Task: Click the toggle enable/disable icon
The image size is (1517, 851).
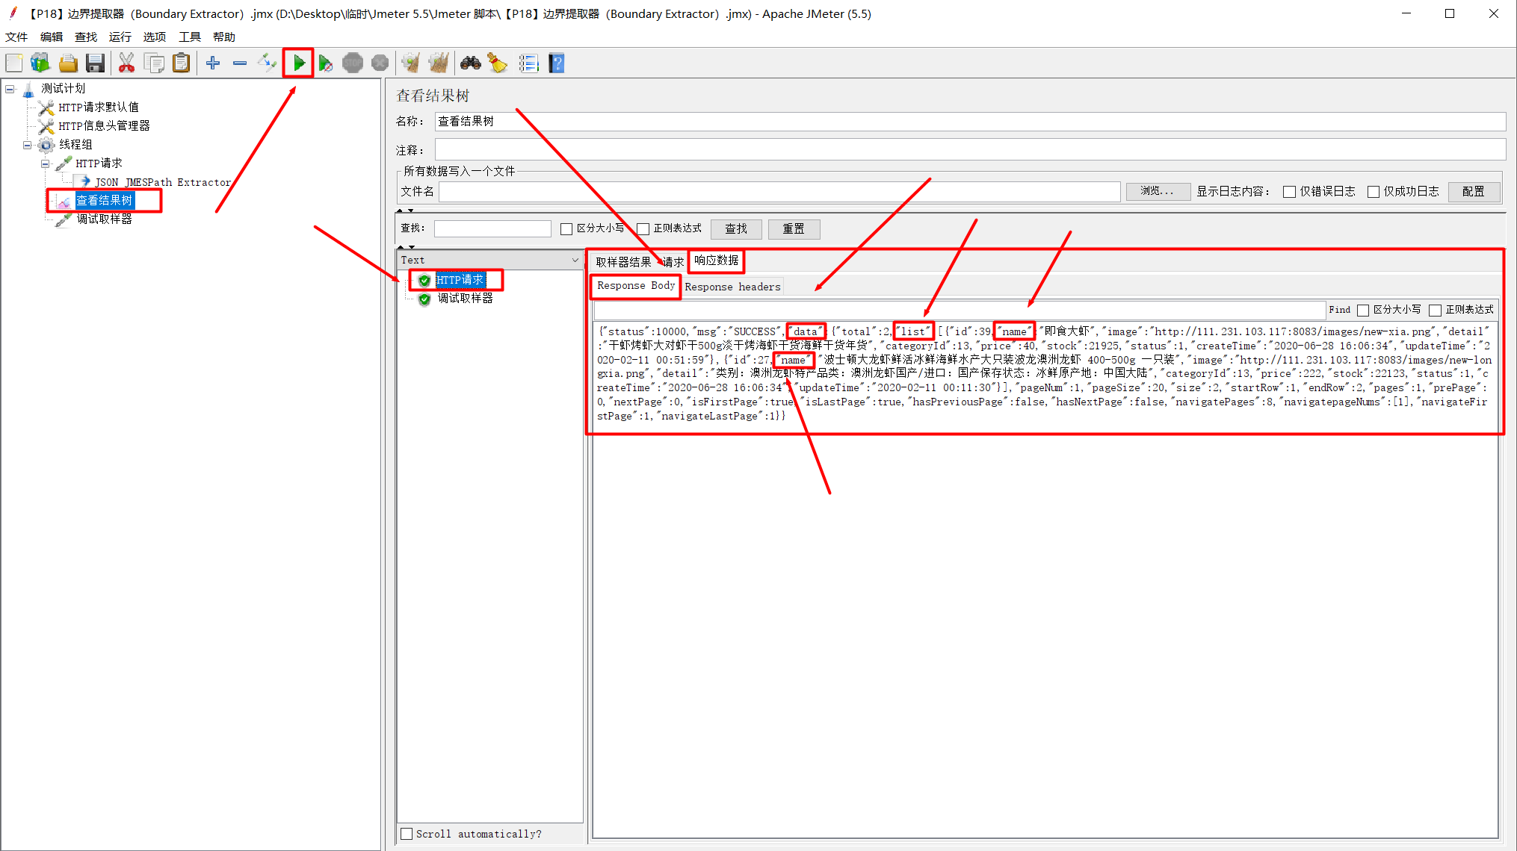Action: (267, 63)
